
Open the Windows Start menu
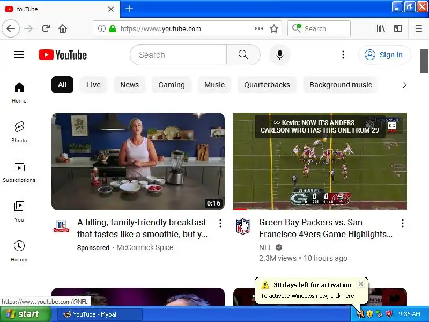26,314
